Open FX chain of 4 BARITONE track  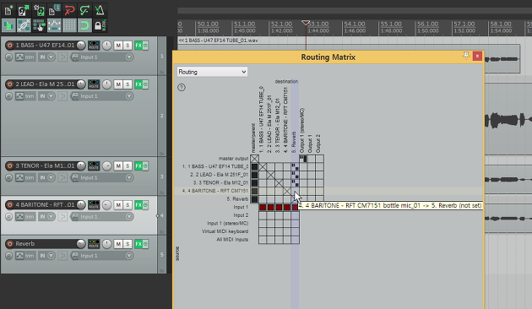pyautogui.click(x=138, y=205)
